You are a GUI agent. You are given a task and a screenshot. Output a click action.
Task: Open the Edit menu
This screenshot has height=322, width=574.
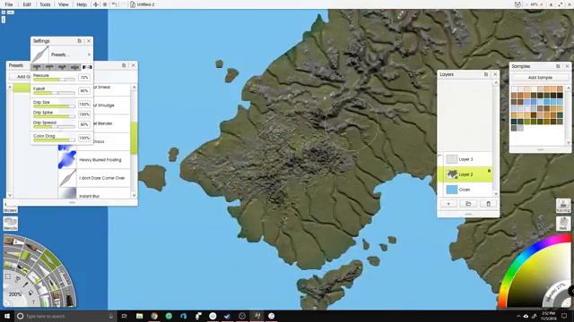(27, 4)
